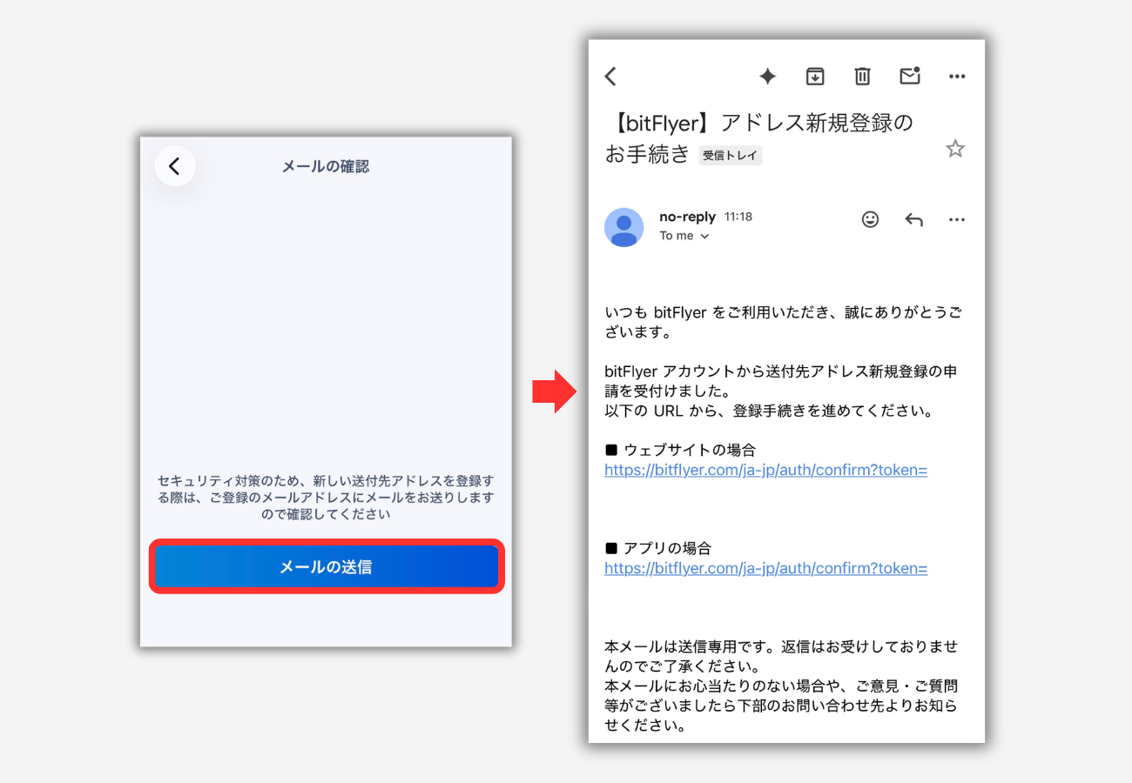Go back from the メールの確認 screen
This screenshot has height=783, width=1132.
tap(175, 166)
